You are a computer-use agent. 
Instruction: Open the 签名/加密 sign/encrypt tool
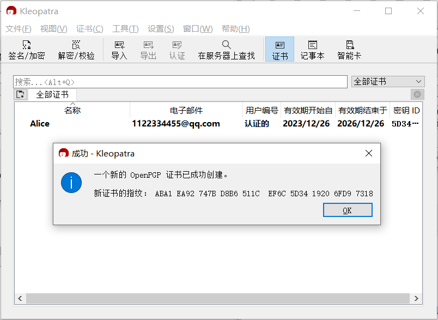coord(27,50)
